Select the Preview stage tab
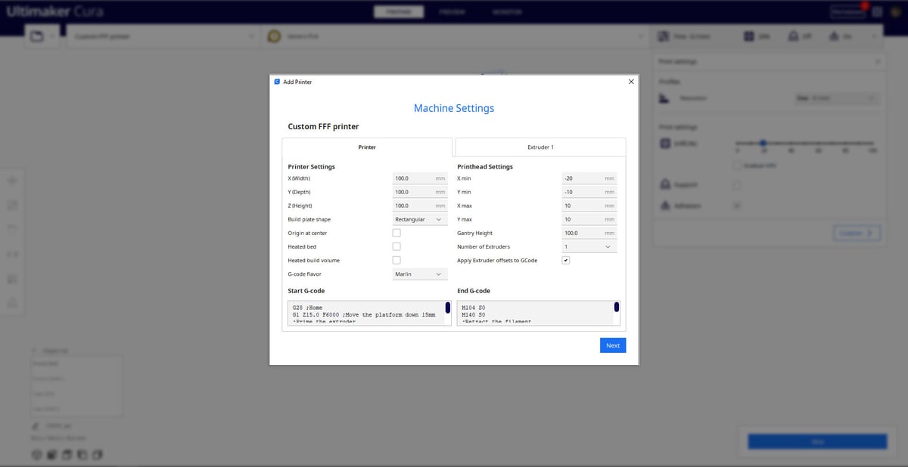Image resolution: width=908 pixels, height=467 pixels. pyautogui.click(x=452, y=12)
